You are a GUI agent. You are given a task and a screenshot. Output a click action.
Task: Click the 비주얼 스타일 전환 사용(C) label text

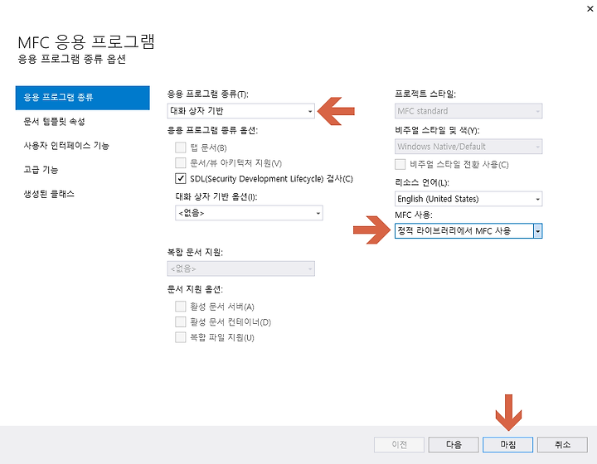(459, 165)
